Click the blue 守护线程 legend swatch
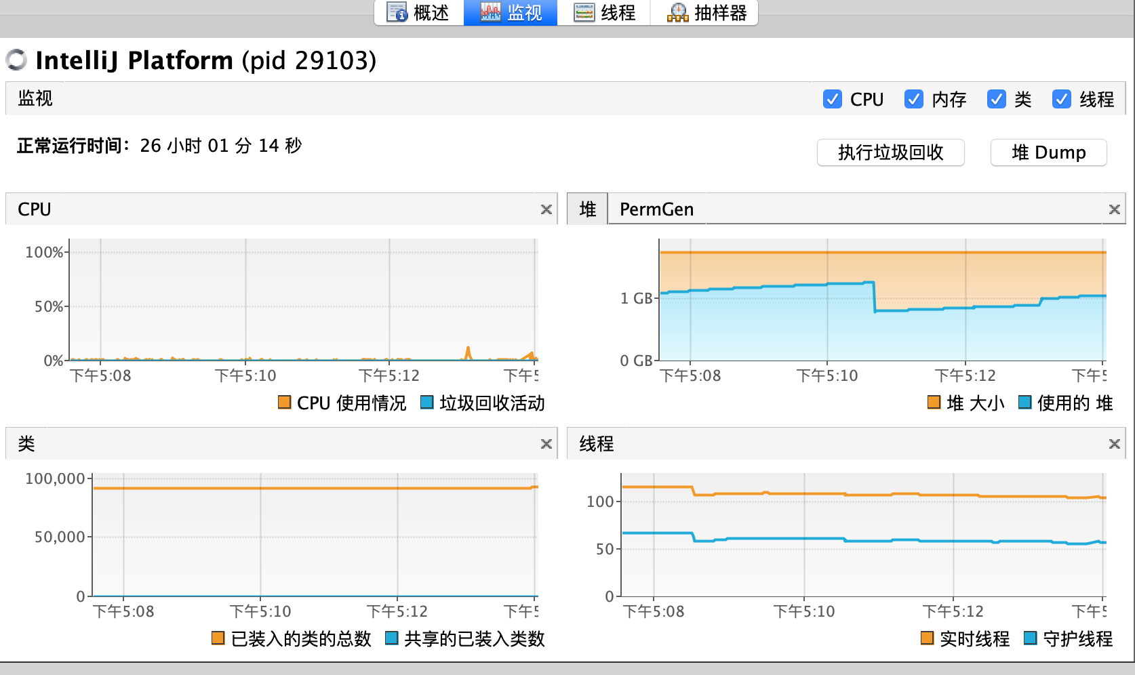 click(x=1030, y=638)
